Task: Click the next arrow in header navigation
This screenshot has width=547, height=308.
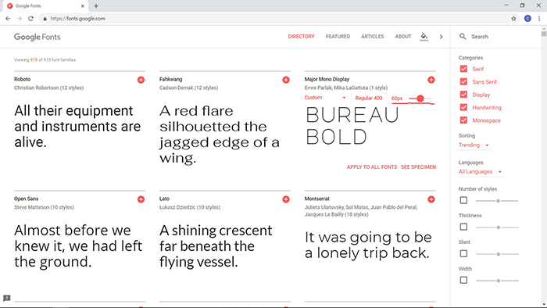Action: pos(442,37)
